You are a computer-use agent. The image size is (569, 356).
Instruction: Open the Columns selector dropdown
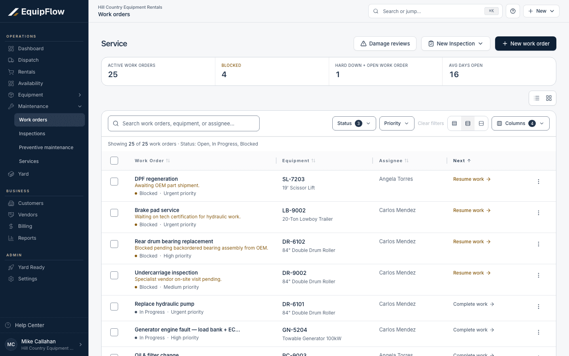pyautogui.click(x=520, y=123)
